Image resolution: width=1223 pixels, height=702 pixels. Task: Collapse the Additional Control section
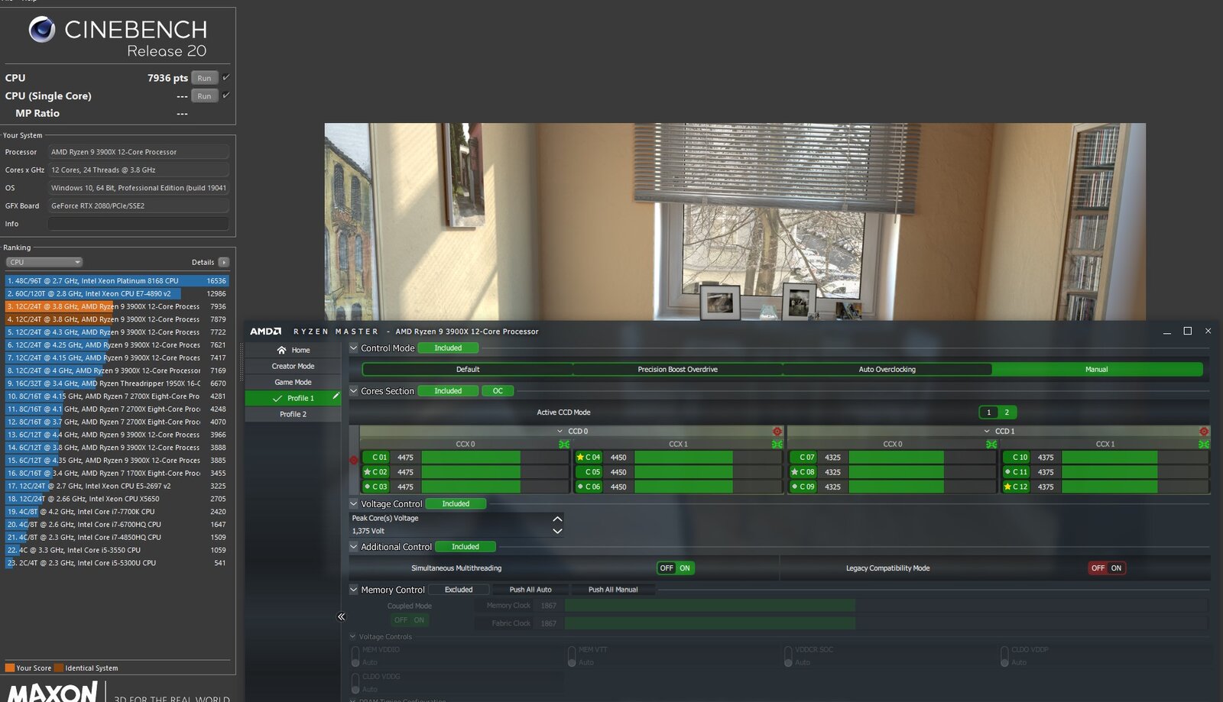[354, 546]
